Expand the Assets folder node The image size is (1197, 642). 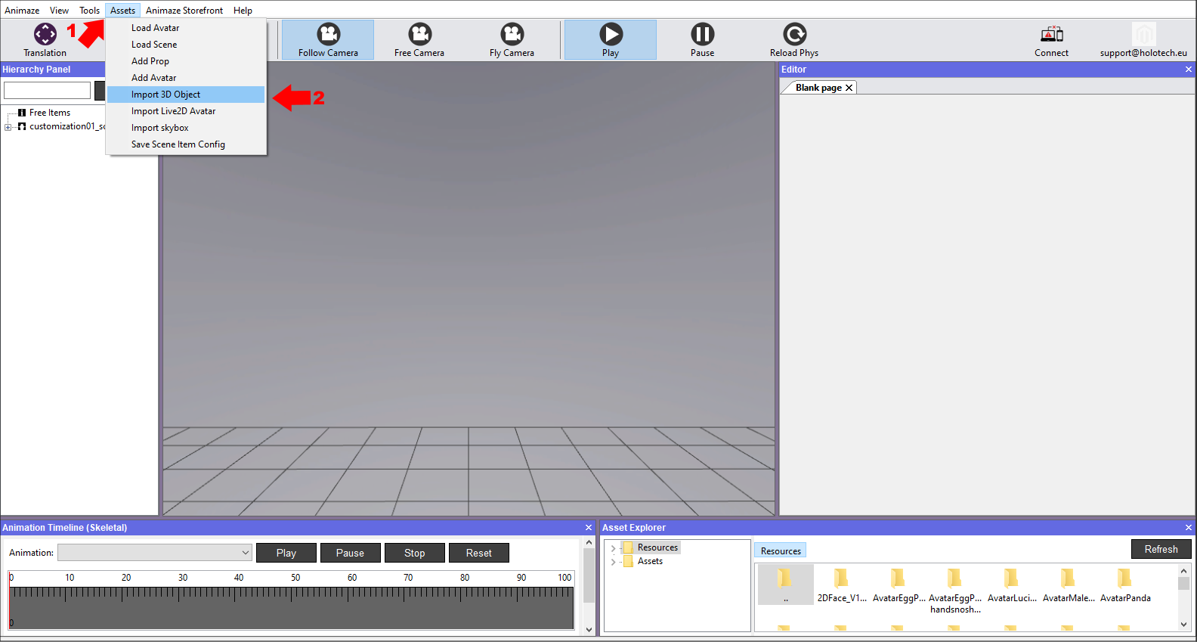[x=613, y=562]
